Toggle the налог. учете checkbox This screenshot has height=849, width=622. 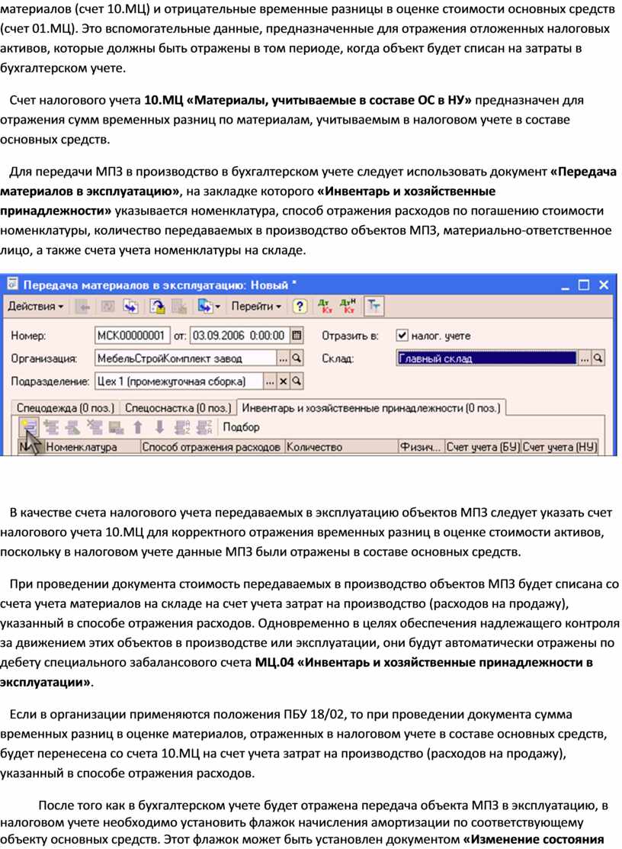402,336
